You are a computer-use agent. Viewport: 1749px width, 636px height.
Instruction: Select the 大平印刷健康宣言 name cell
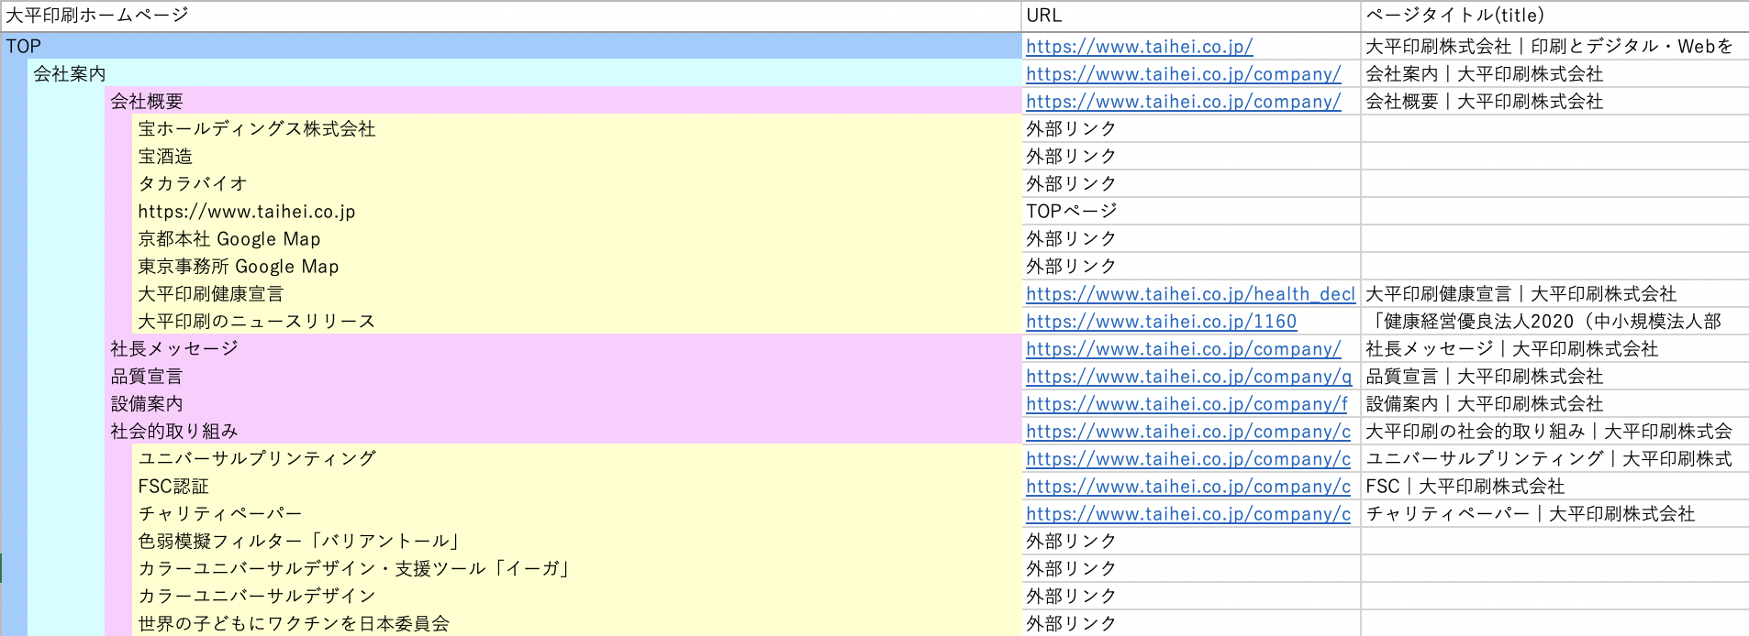[577, 293]
